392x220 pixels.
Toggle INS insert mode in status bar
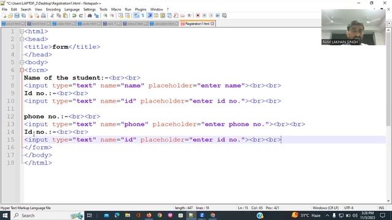click(381, 208)
